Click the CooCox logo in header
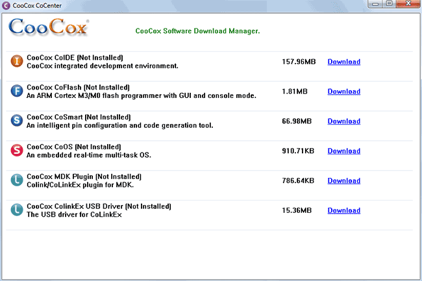 pos(49,29)
